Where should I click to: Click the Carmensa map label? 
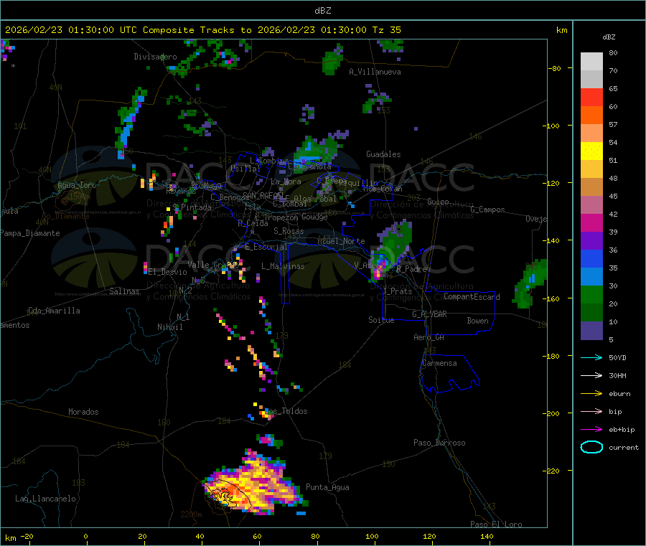439,363
